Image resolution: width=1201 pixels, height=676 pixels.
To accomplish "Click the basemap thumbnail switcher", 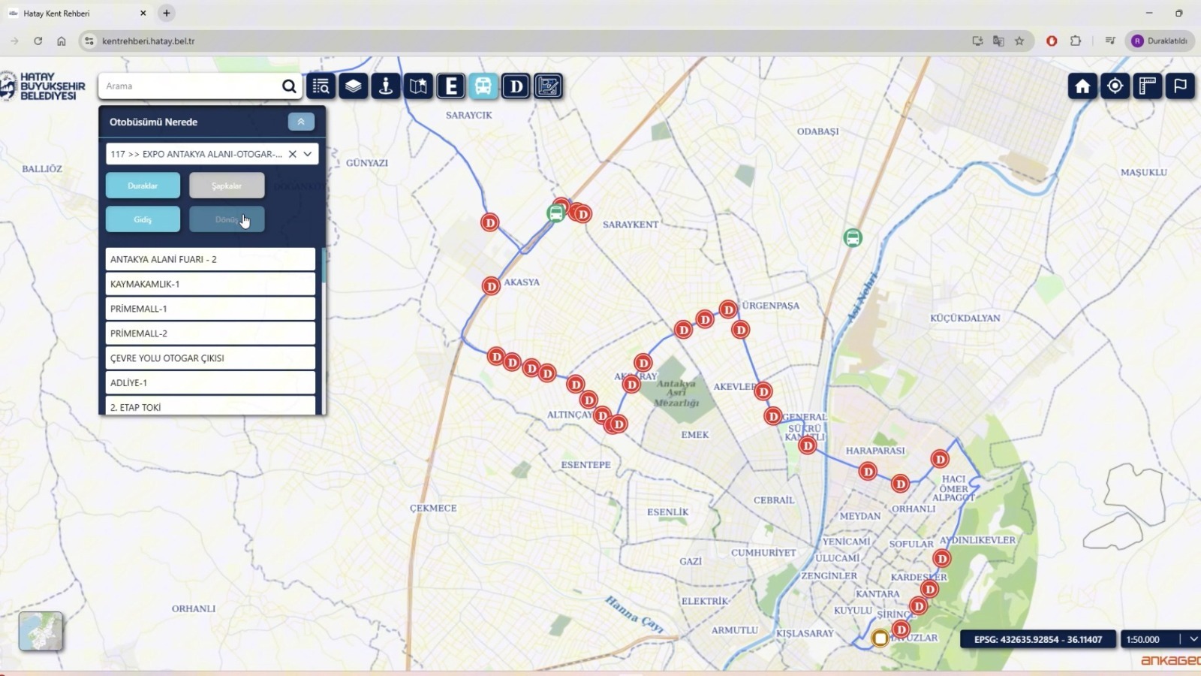I will [41, 631].
